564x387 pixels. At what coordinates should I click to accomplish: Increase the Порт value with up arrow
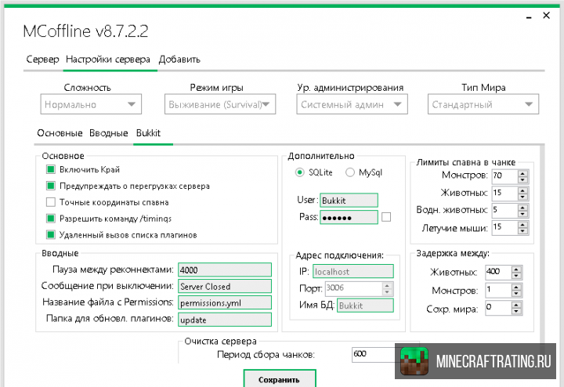point(388,286)
